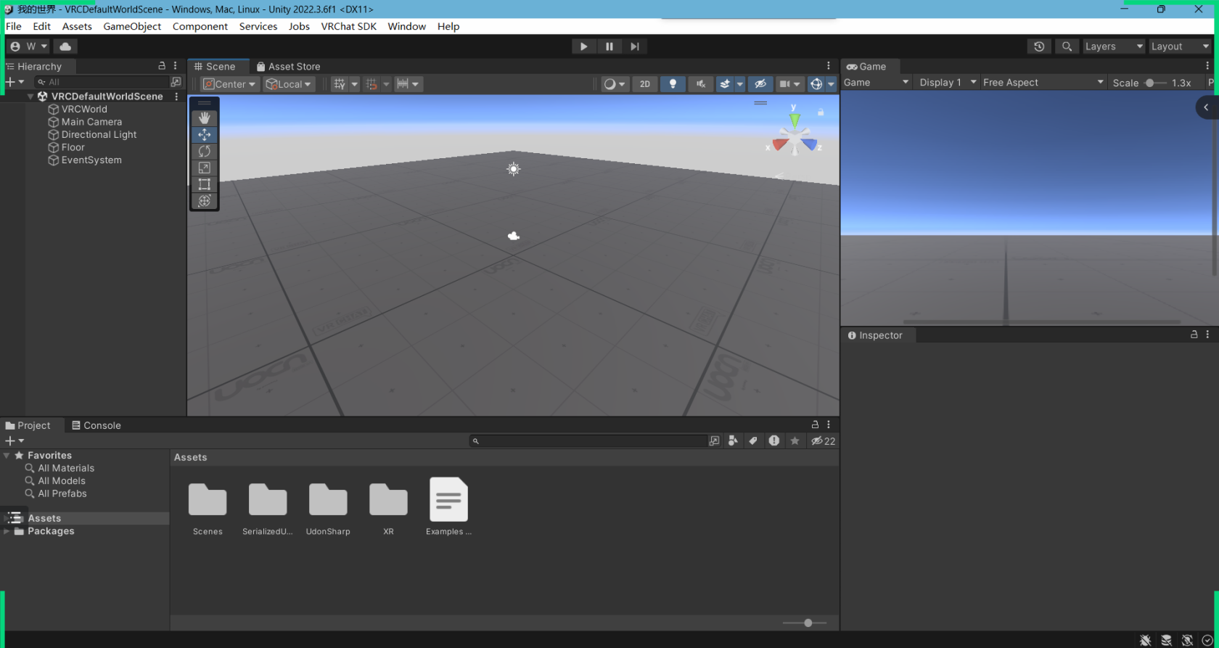The width and height of the screenshot is (1219, 648).
Task: Open the Game view mode dropdown
Action: [876, 82]
